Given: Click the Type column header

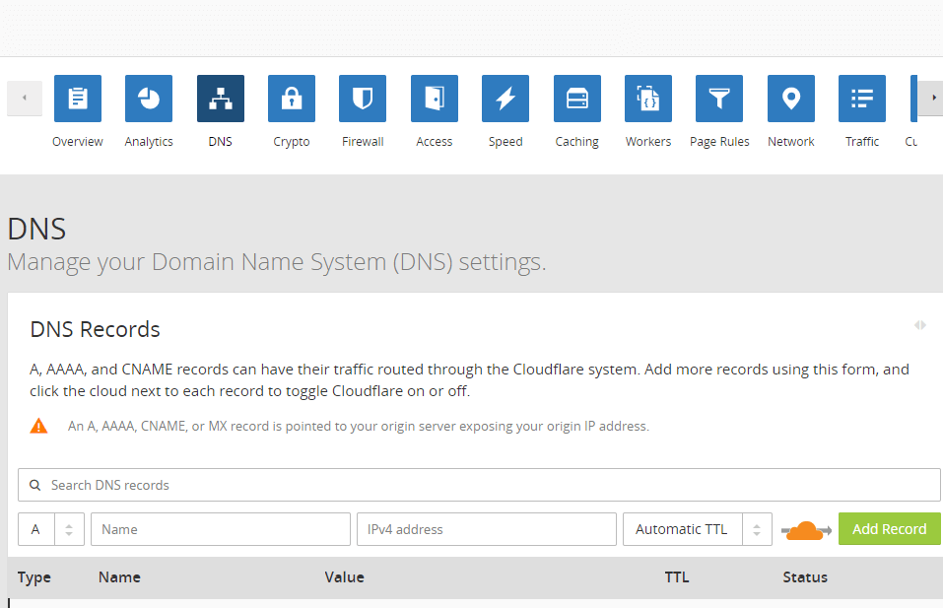Looking at the screenshot, I should 34,577.
